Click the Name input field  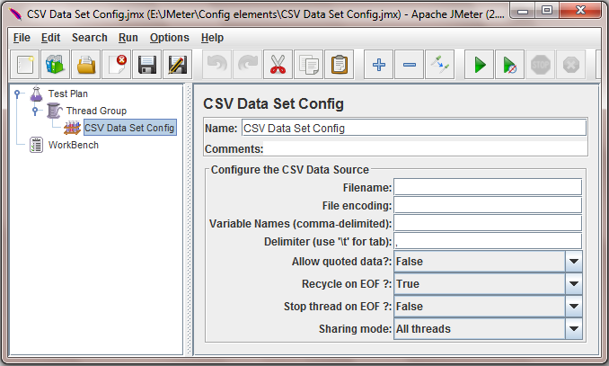point(414,128)
